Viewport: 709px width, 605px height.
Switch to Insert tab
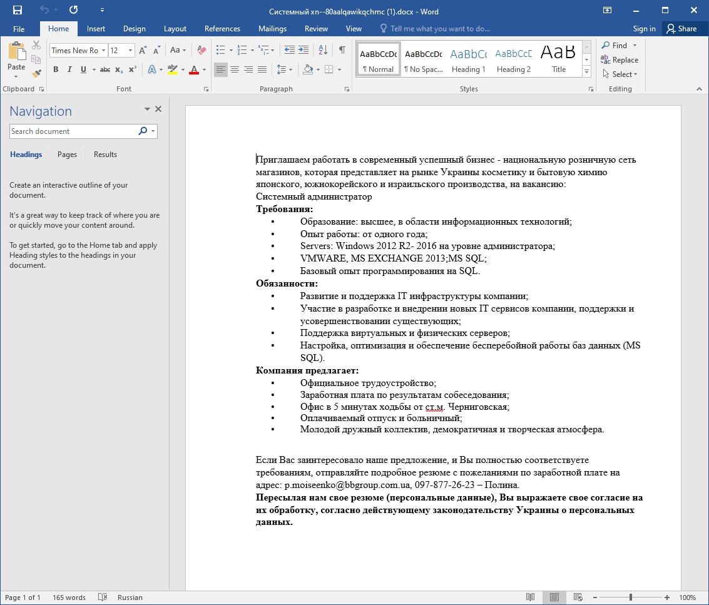pos(96,29)
